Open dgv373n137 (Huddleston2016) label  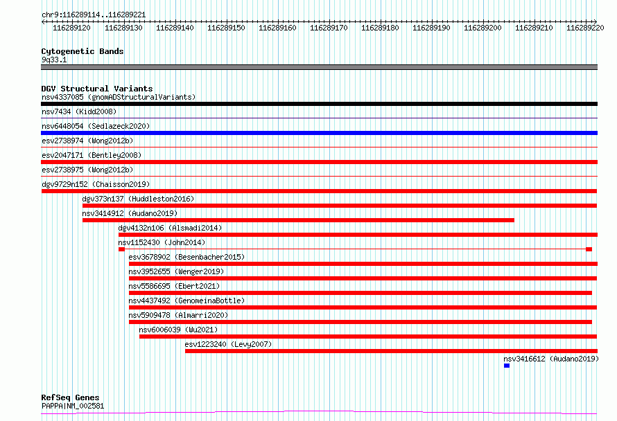point(138,199)
